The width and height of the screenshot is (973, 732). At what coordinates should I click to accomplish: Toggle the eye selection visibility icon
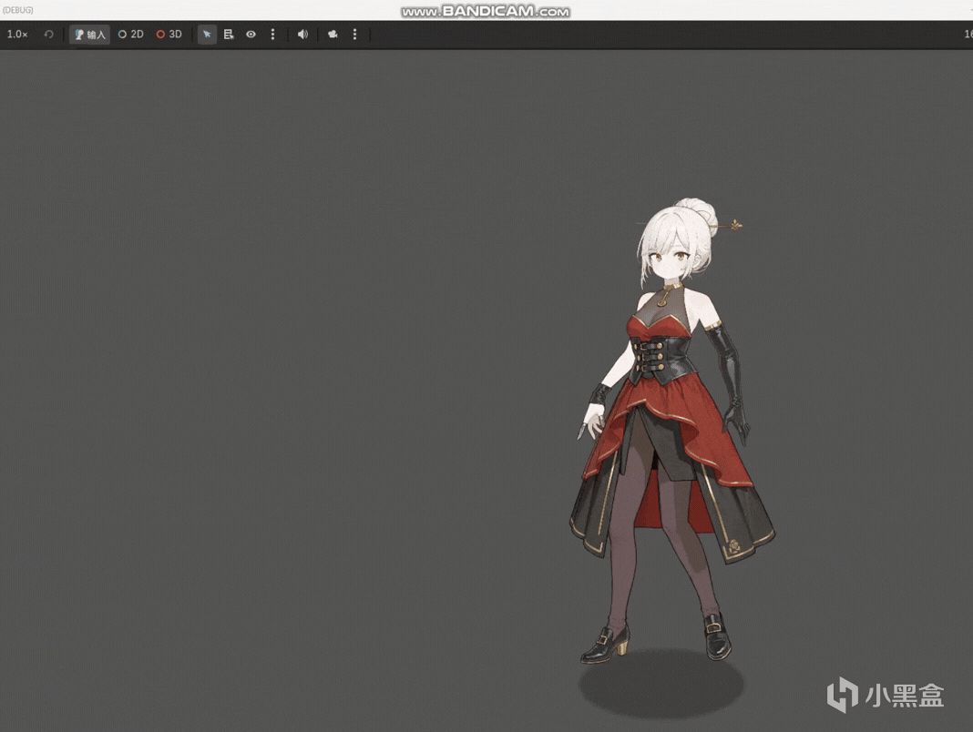pos(251,34)
